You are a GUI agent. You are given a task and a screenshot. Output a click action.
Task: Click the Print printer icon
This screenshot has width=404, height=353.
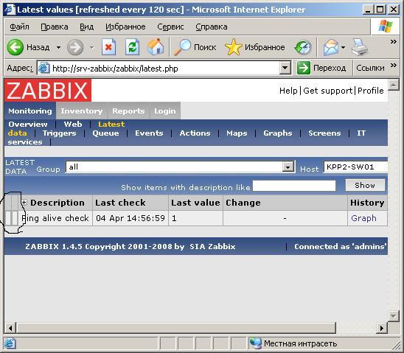click(360, 47)
